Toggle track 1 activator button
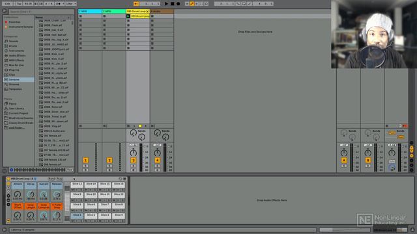 click(x=85, y=161)
